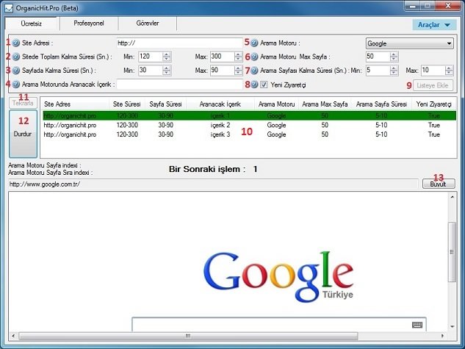Click help icon beside Sayfada Kalma Süresi
Image resolution: width=465 pixels, height=349 pixels.
click(15, 71)
